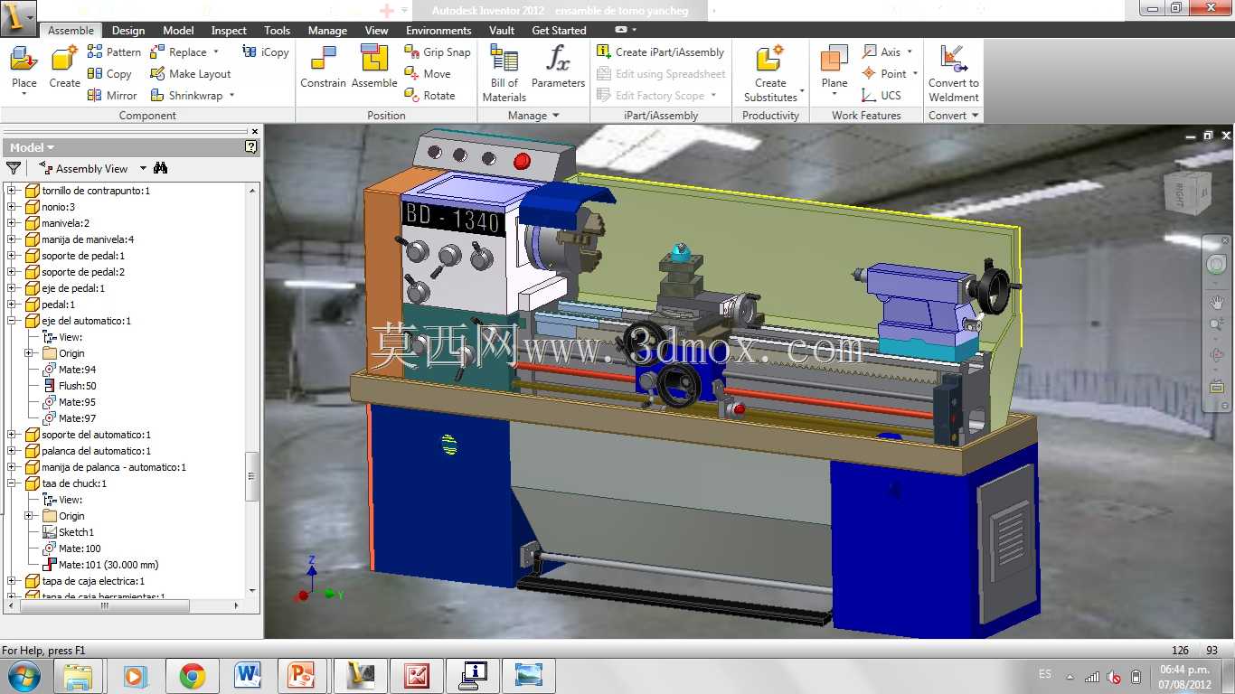Click Convert to Weldment
The image size is (1235, 694).
pyautogui.click(x=954, y=74)
